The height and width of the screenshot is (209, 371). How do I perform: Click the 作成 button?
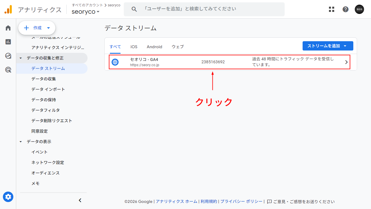37,28
